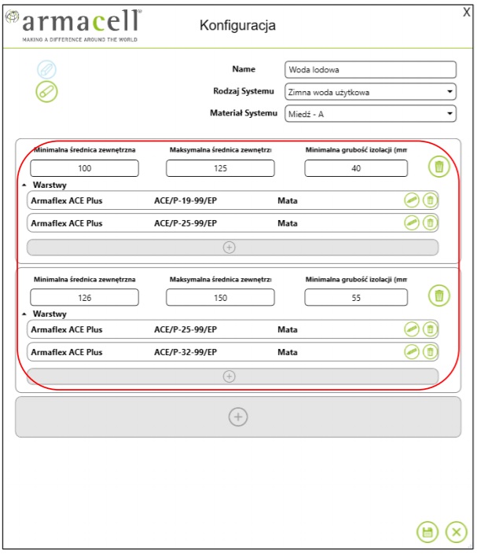Remove ACE/P-19-99/EP layer with trash icon
This screenshot has width=477, height=554.
430,200
